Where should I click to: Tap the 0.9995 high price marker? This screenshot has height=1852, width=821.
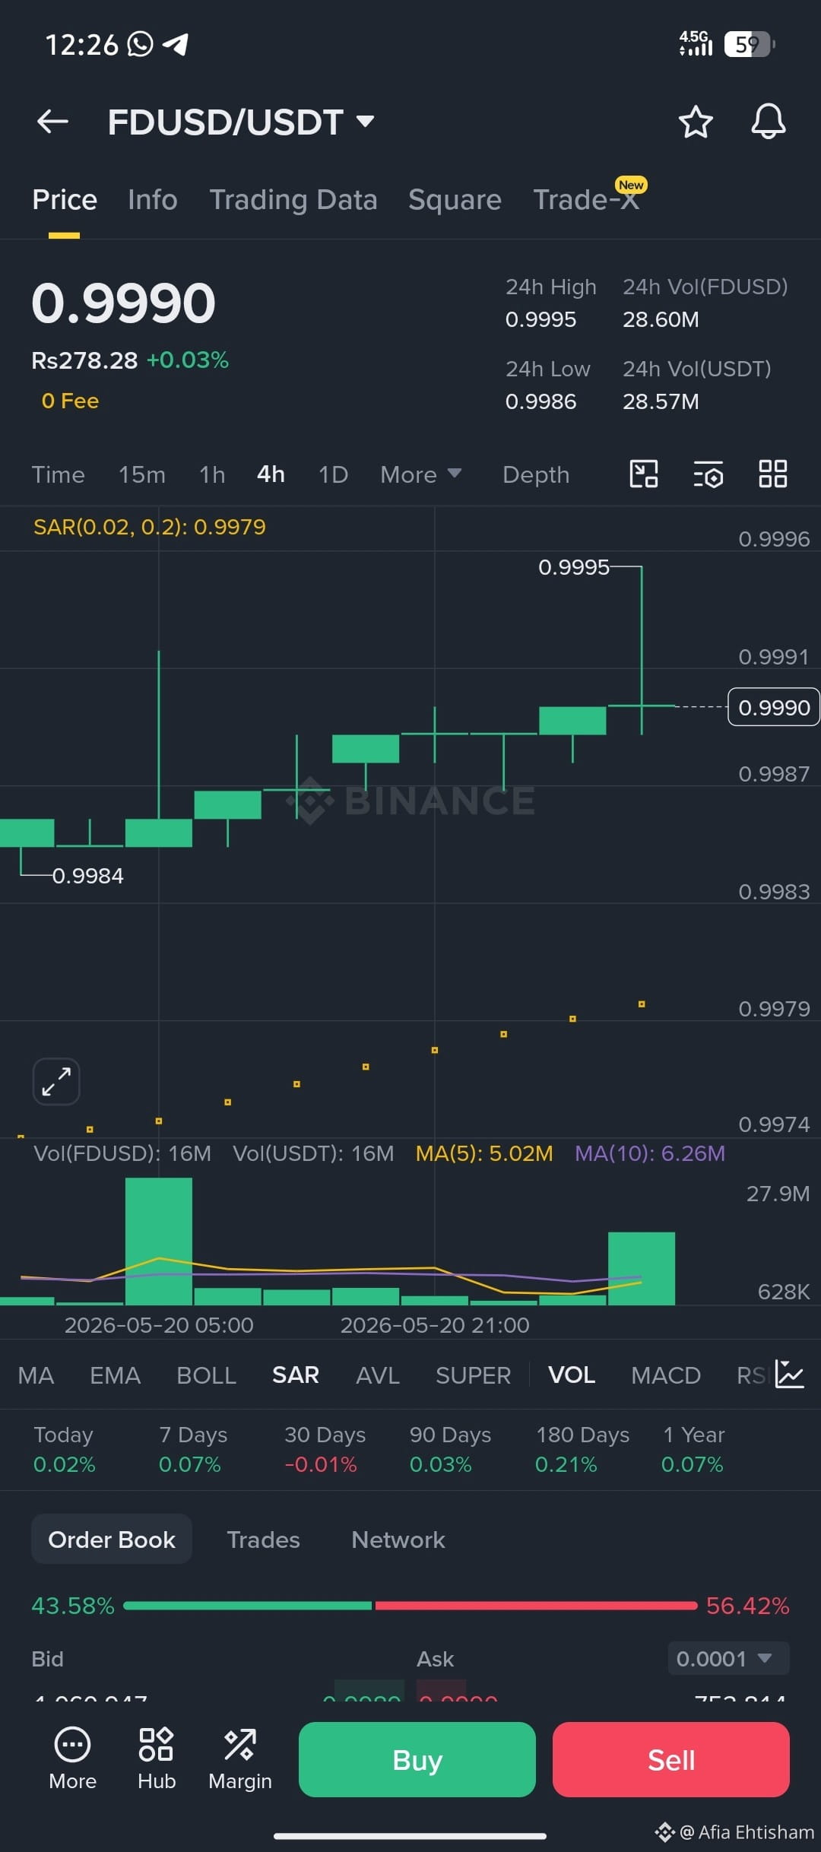[x=574, y=567]
